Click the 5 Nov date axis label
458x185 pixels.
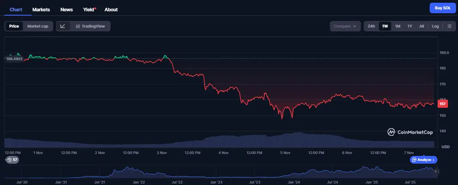click(x=285, y=152)
